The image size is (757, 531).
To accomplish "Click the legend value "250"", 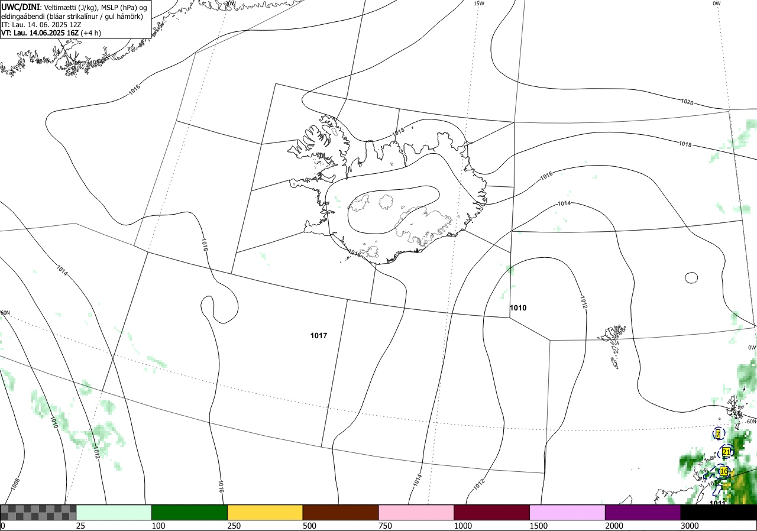I will coord(234,526).
